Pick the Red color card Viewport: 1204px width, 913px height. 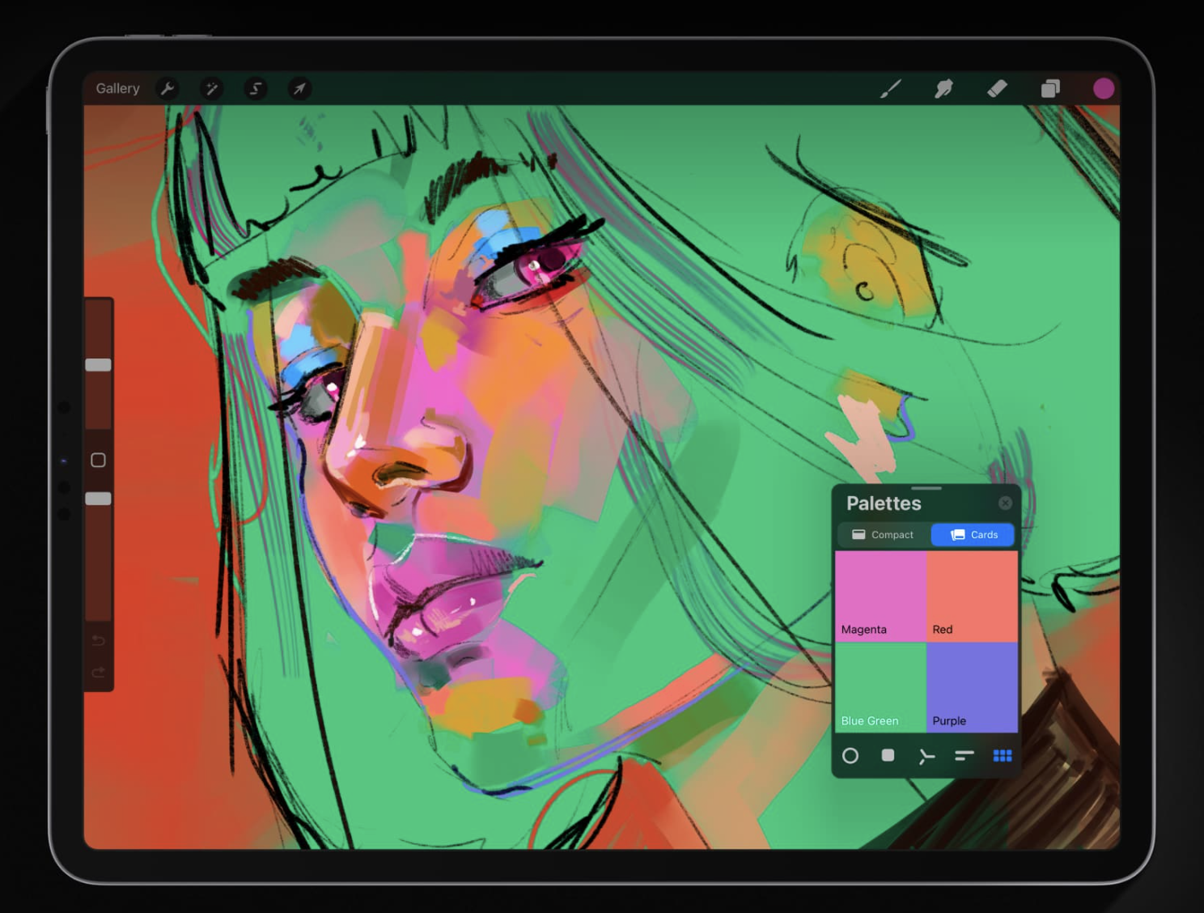[972, 596]
